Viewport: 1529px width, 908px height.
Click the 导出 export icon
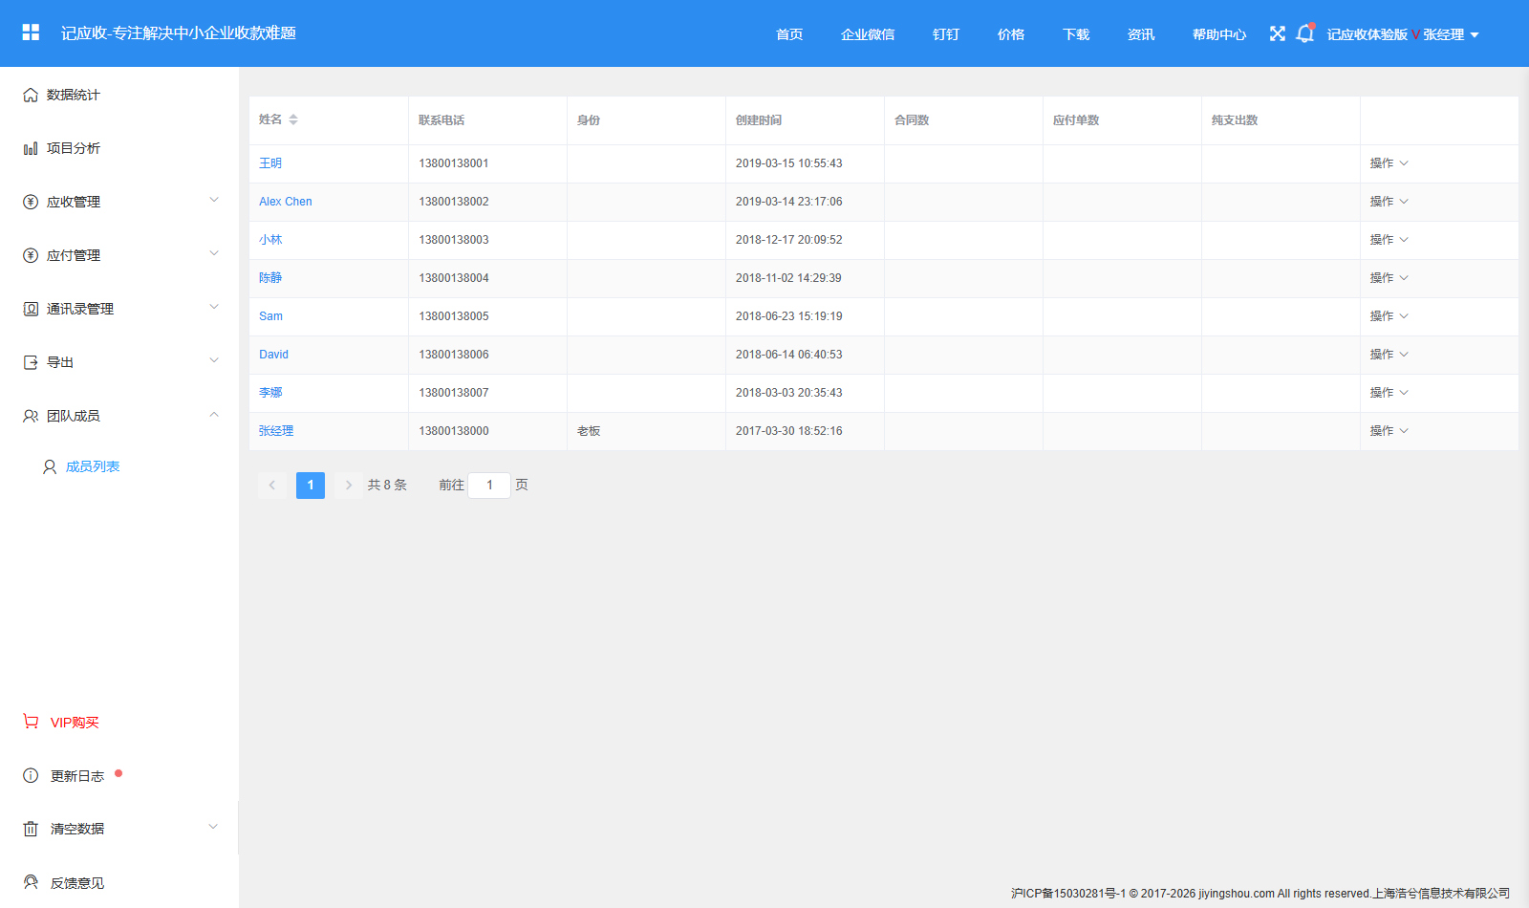click(x=31, y=362)
